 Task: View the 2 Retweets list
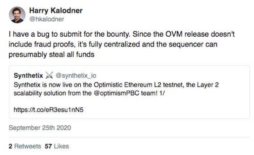click(25, 146)
